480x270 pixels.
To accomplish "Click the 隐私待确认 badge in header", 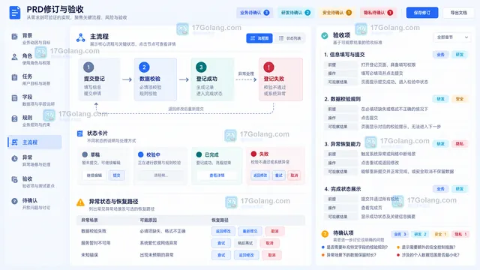I will (378, 13).
